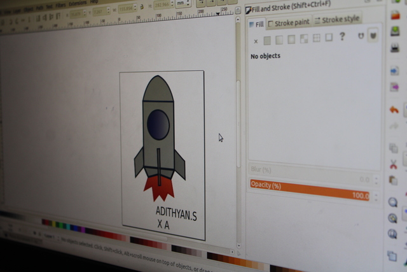Screen dimensions: 407x272
Task: Click the zoom magnifier icon in right toolbar
Action: pyautogui.click(x=392, y=203)
